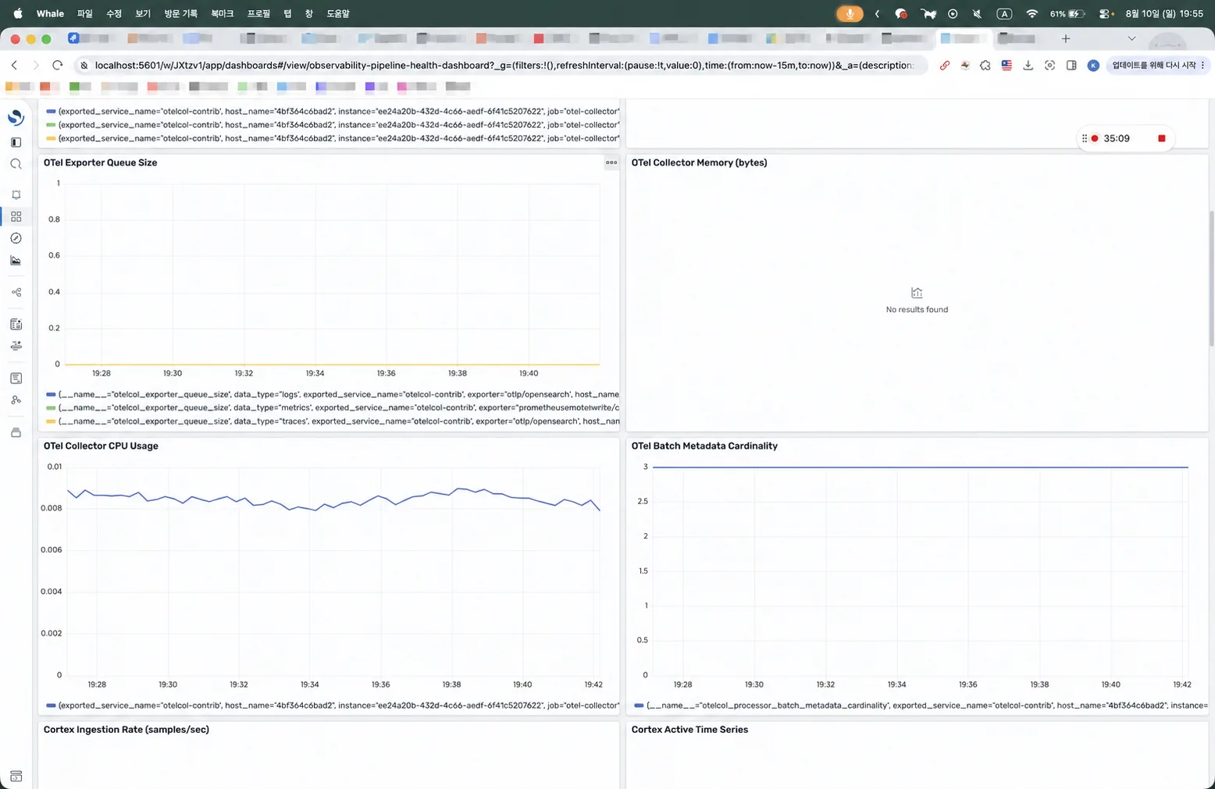
Task: Toggle the metrics queue size legend series
Action: [x=333, y=407]
